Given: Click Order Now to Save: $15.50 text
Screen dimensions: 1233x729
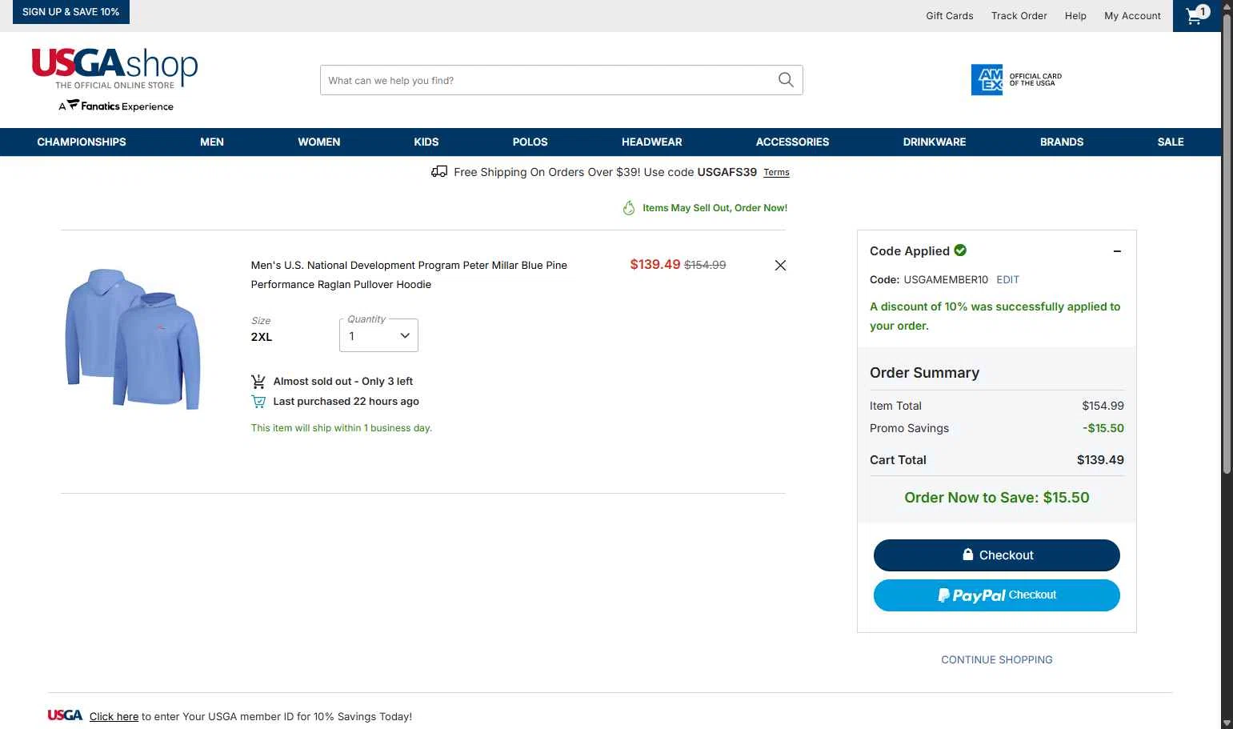Looking at the screenshot, I should click(997, 498).
